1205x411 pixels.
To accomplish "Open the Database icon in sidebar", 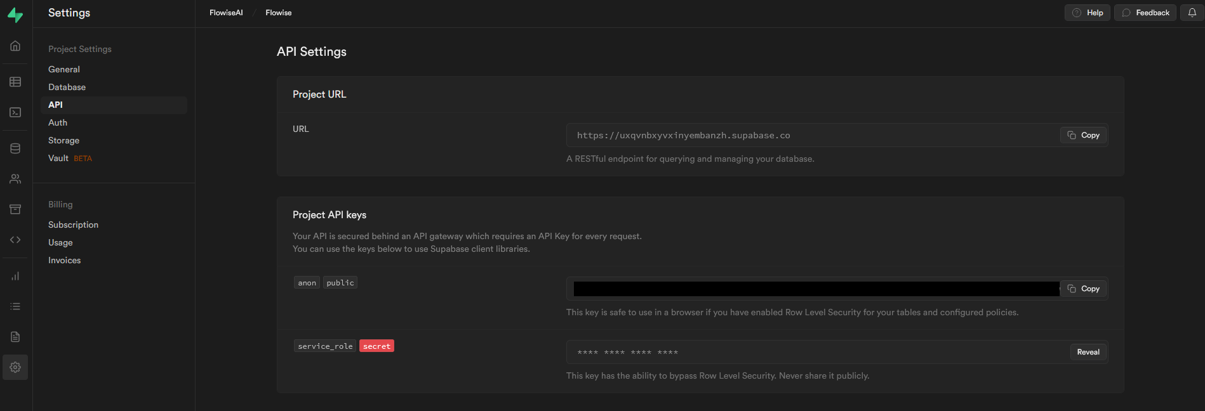I will pos(15,148).
